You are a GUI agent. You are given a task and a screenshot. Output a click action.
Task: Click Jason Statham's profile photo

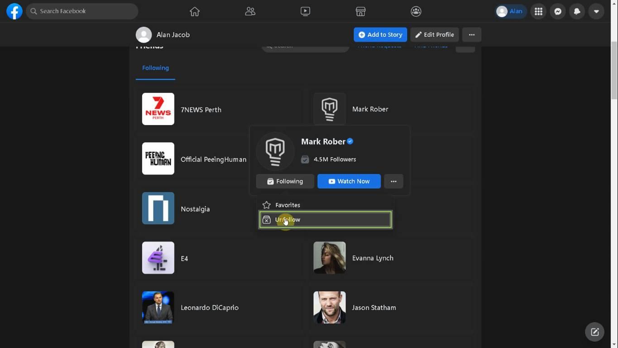(x=330, y=307)
